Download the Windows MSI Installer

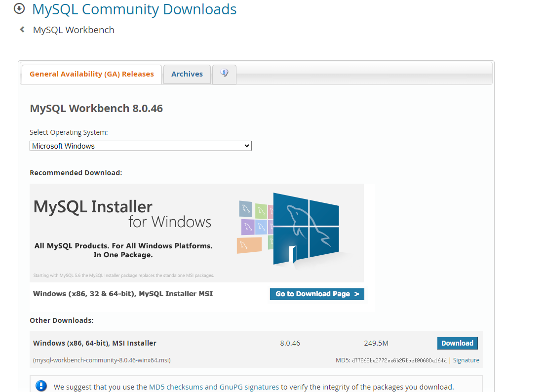click(x=458, y=343)
